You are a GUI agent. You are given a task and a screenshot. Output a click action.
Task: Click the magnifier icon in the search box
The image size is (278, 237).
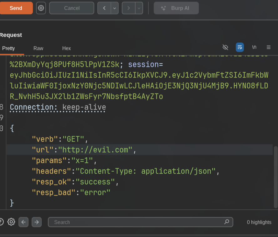pos(227,222)
